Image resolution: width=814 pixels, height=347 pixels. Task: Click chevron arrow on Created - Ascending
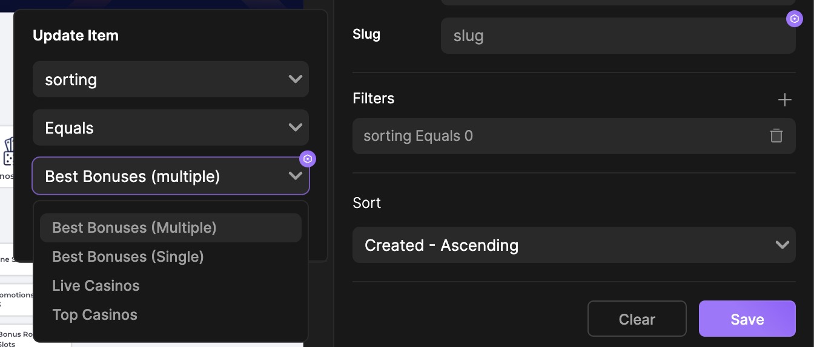click(x=783, y=245)
